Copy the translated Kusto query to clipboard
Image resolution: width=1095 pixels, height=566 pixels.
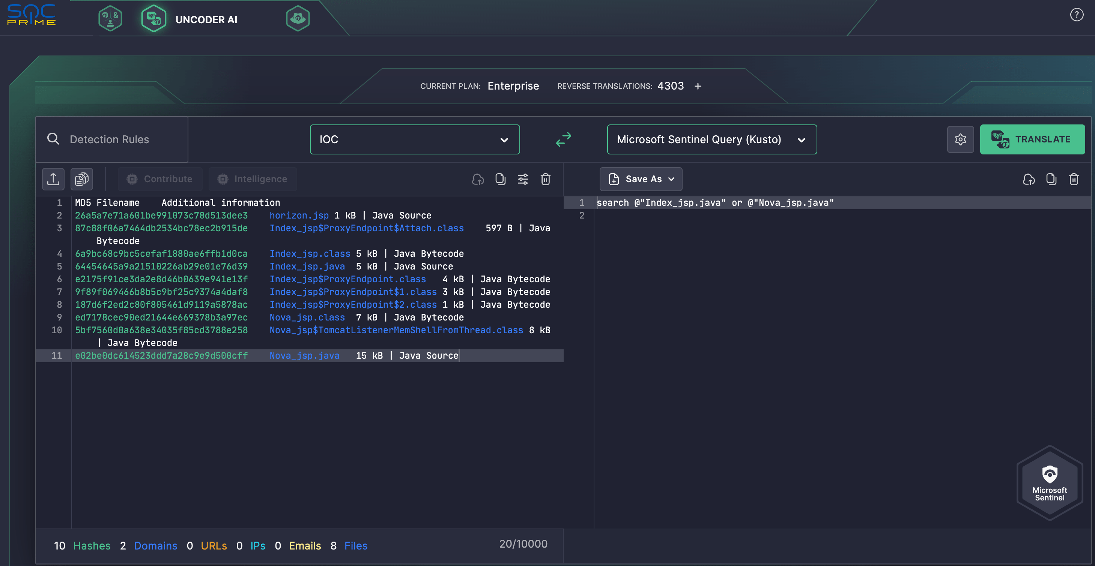click(1051, 179)
